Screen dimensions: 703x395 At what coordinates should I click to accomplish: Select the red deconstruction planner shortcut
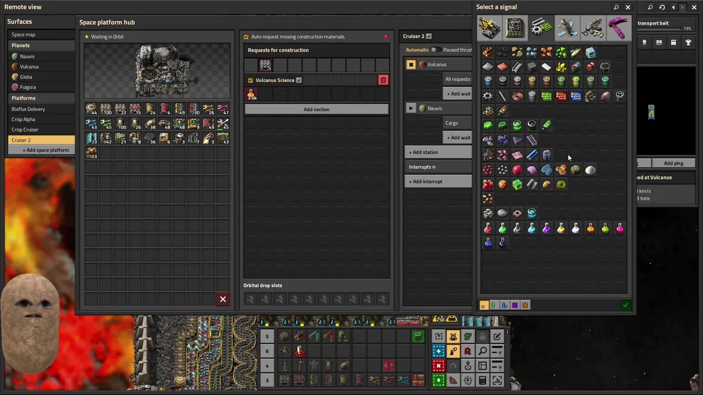[438, 365]
